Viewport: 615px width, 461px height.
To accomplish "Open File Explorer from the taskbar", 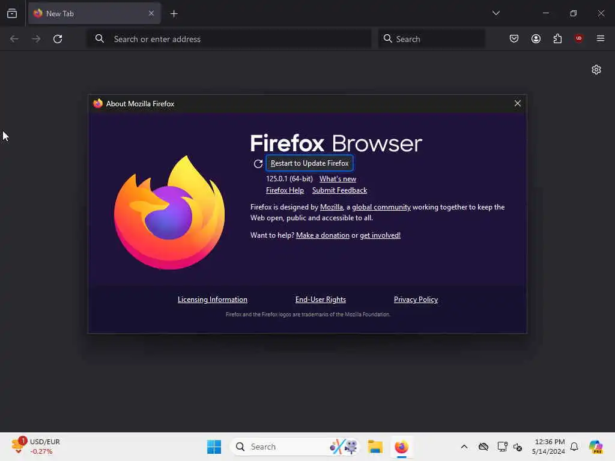I will (x=375, y=447).
